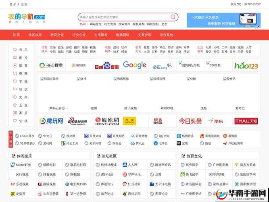The image size is (269, 202).
Task: Open the 培训 sidebar category
Action: coord(21,89)
